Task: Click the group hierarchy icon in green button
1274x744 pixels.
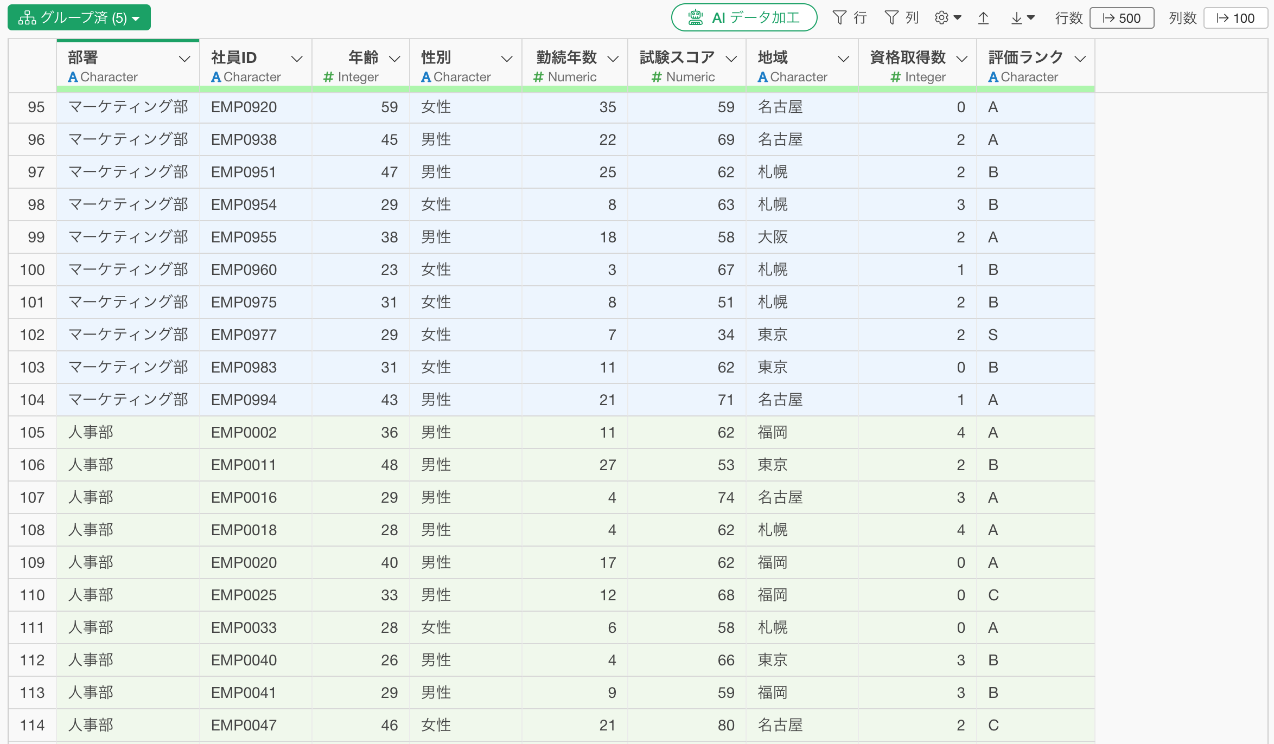Action: coord(27,18)
